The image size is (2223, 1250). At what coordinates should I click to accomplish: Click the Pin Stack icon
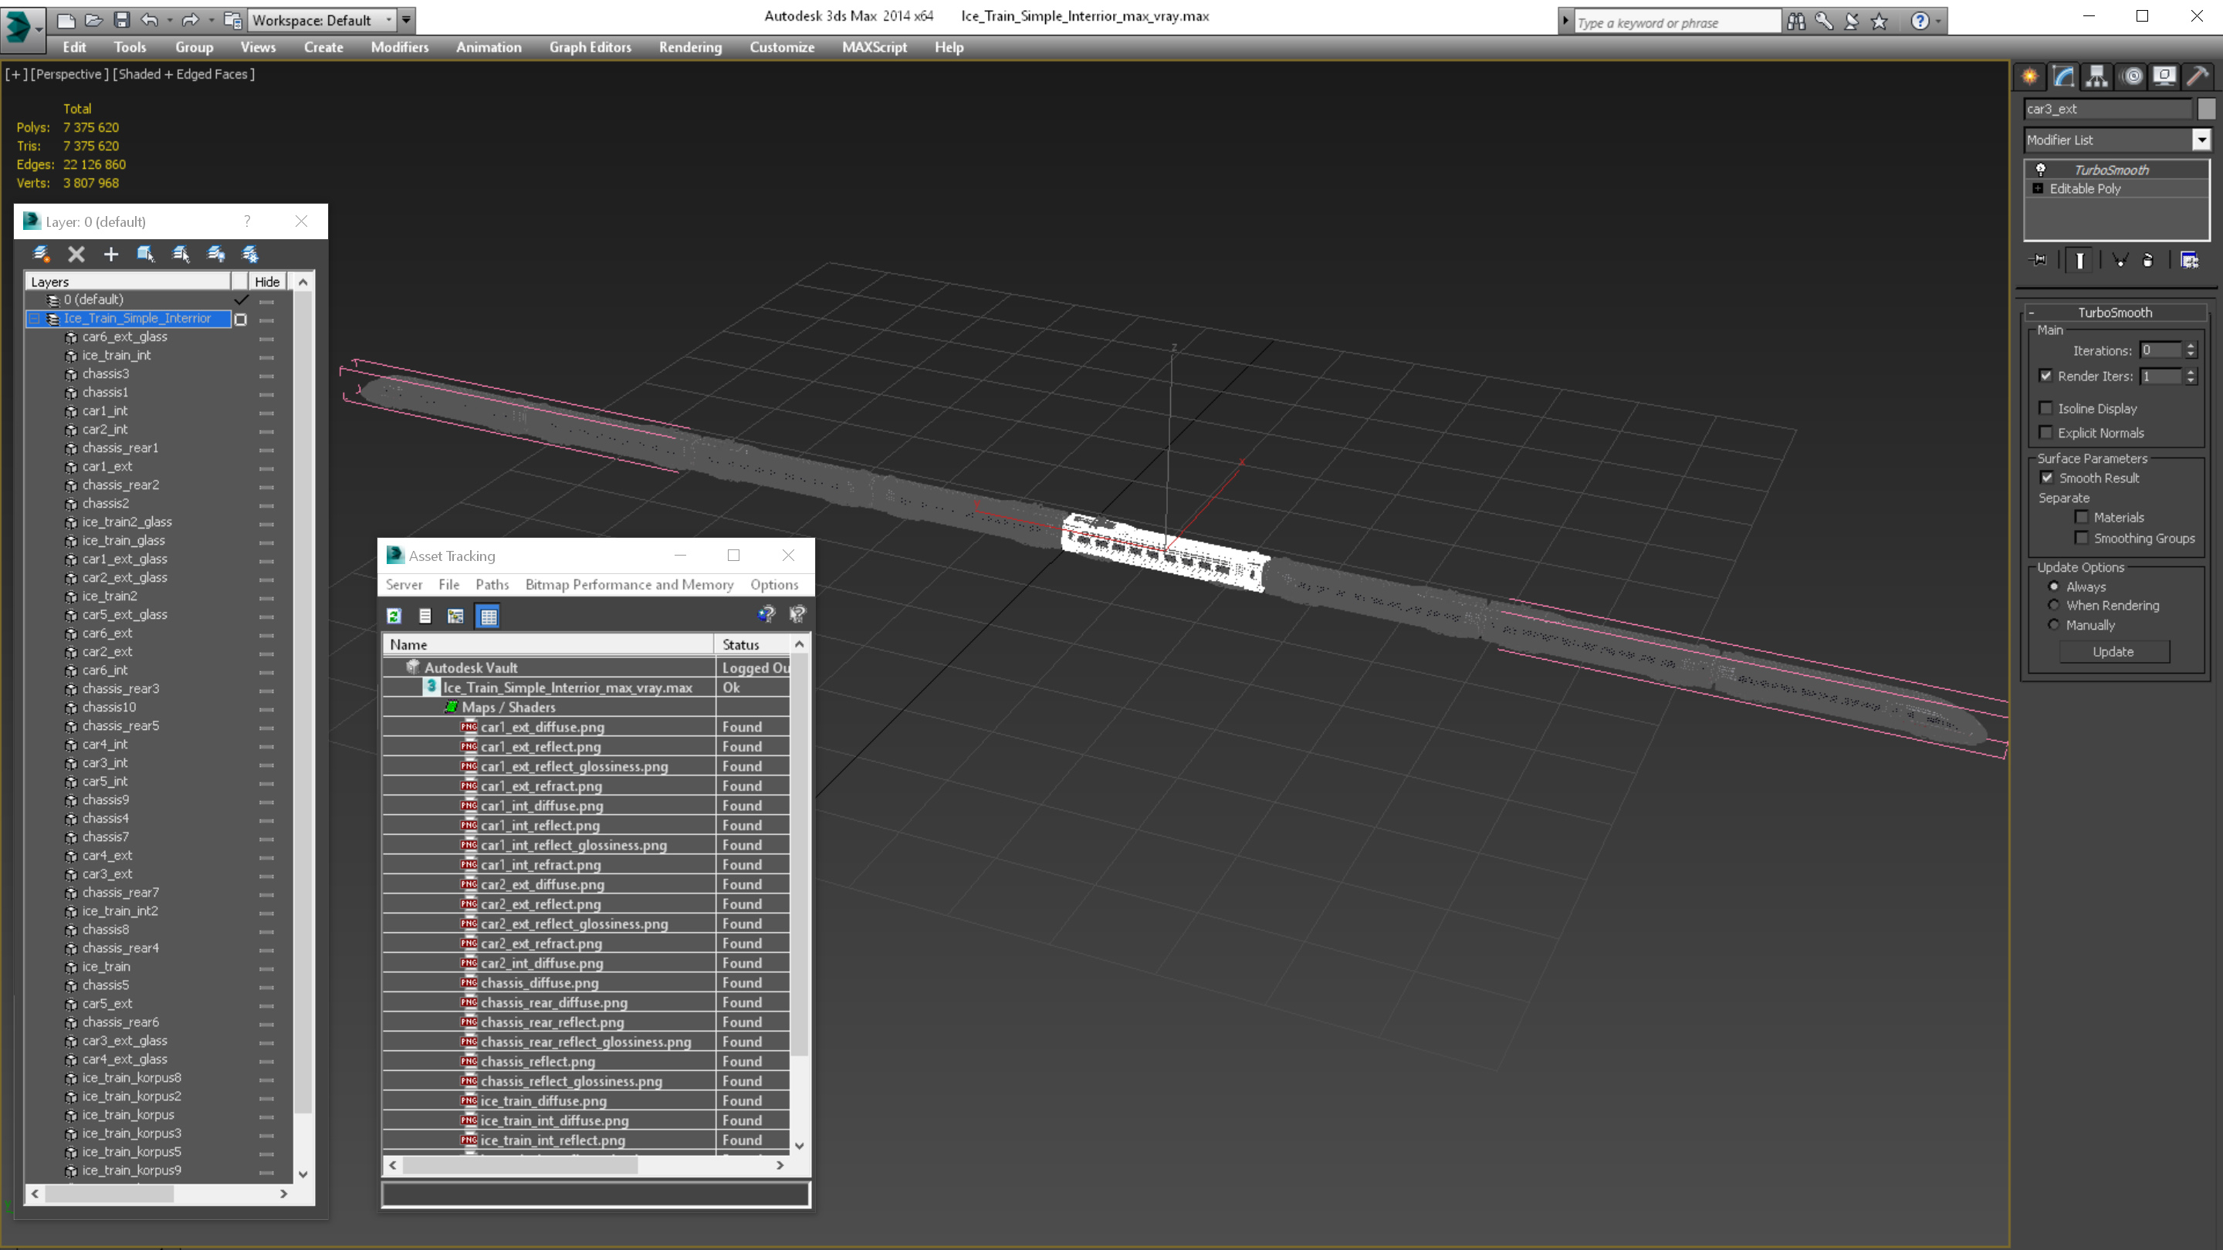[x=2039, y=261]
